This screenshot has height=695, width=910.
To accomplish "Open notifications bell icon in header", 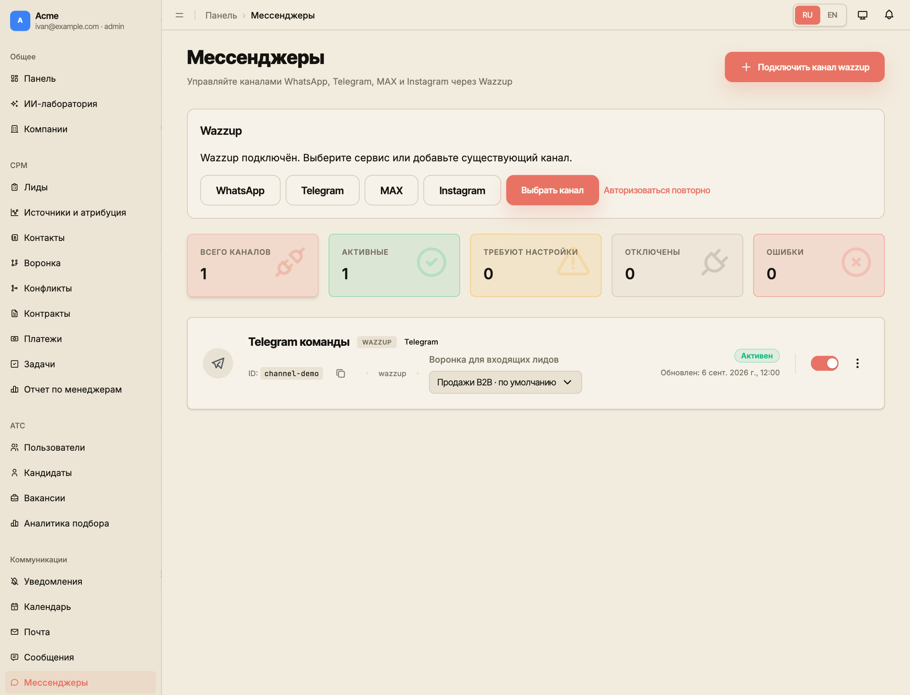I will [x=889, y=15].
